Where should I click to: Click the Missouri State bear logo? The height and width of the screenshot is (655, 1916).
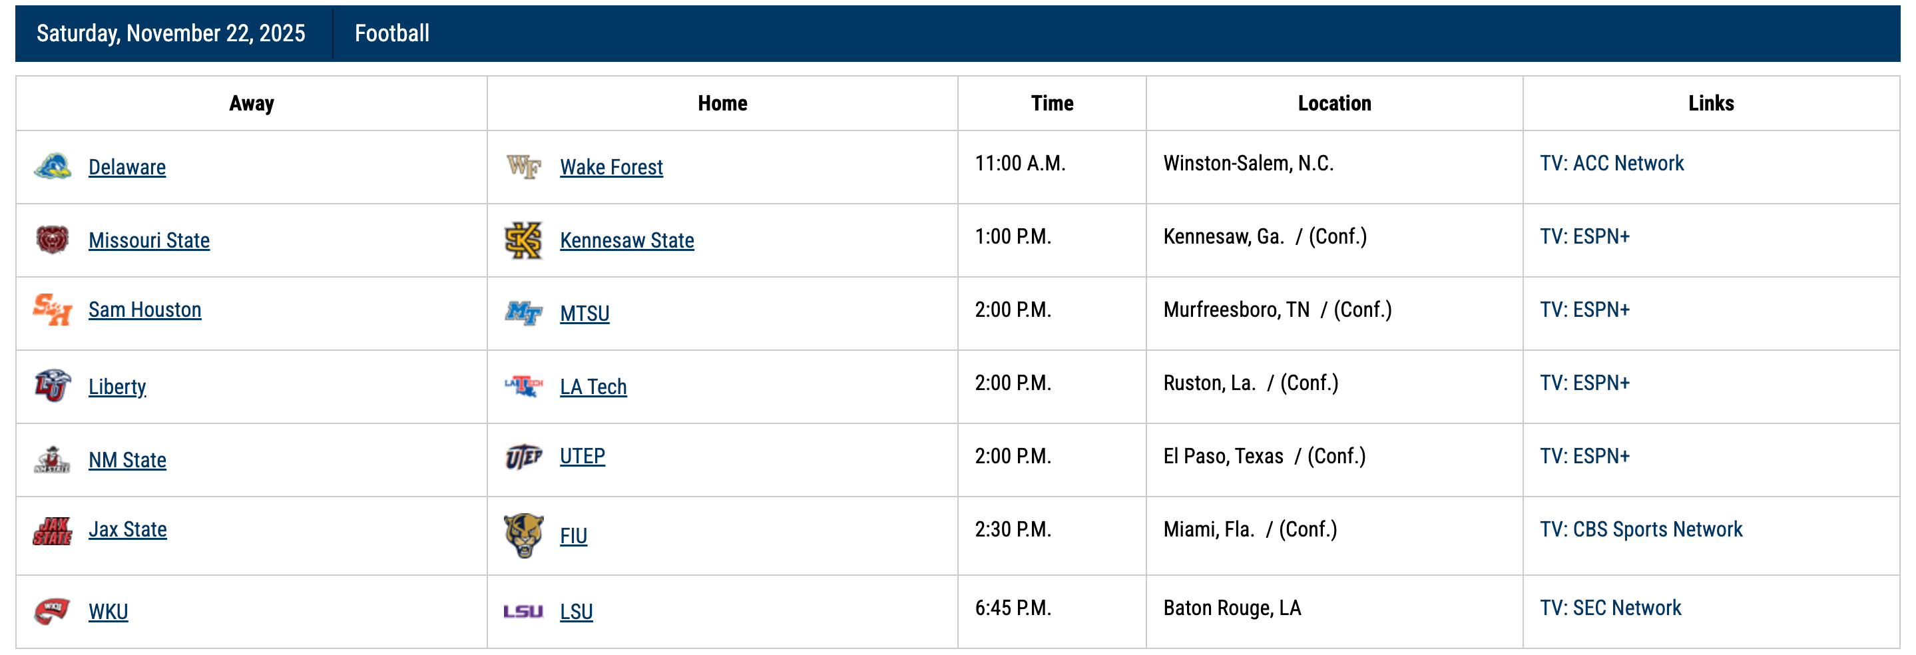52,240
